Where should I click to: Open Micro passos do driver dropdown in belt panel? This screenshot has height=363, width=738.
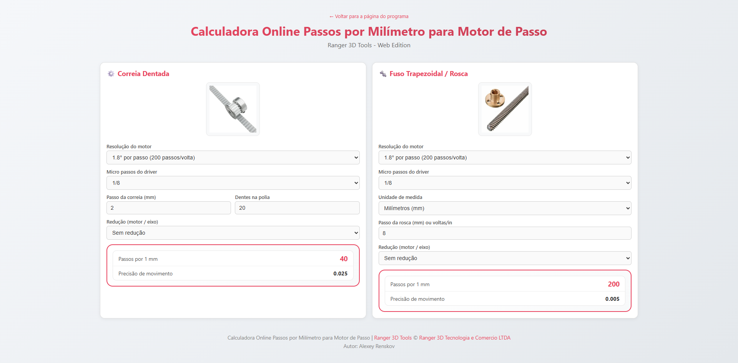coord(233,183)
